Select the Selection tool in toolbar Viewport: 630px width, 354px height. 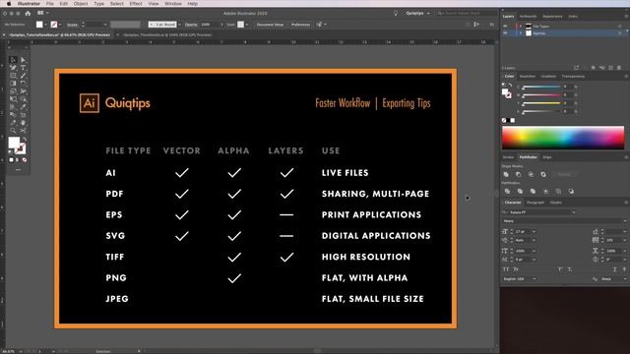point(13,60)
